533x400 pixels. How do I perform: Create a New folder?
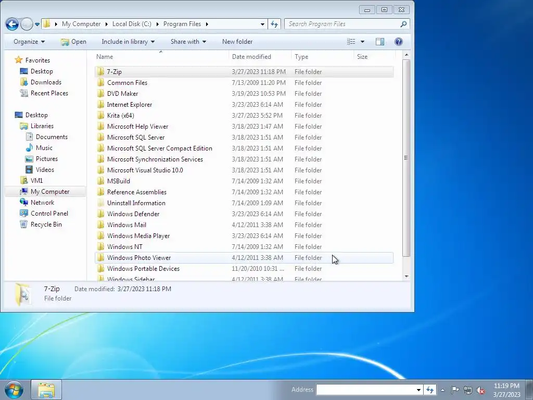237,42
